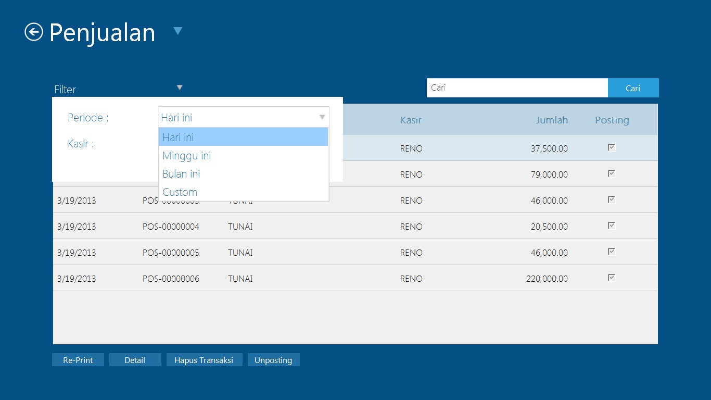Toggle Posting checkbox for POS-00000006 row
The image size is (711, 400).
pyautogui.click(x=612, y=278)
